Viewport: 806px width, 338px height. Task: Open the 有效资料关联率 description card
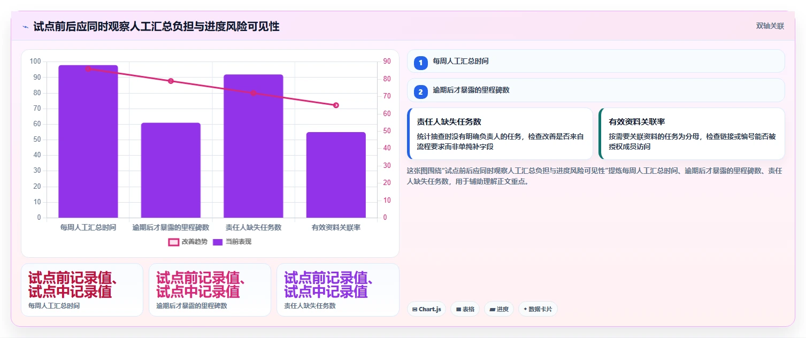(692, 134)
